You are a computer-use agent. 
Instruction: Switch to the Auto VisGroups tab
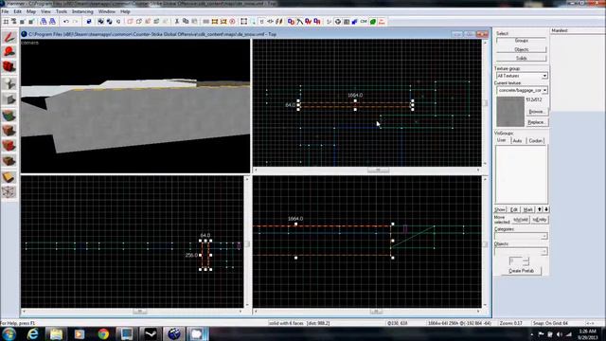tap(517, 141)
